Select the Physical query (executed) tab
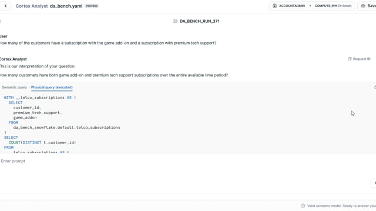Screen dimensions: 376x211 point(52,87)
